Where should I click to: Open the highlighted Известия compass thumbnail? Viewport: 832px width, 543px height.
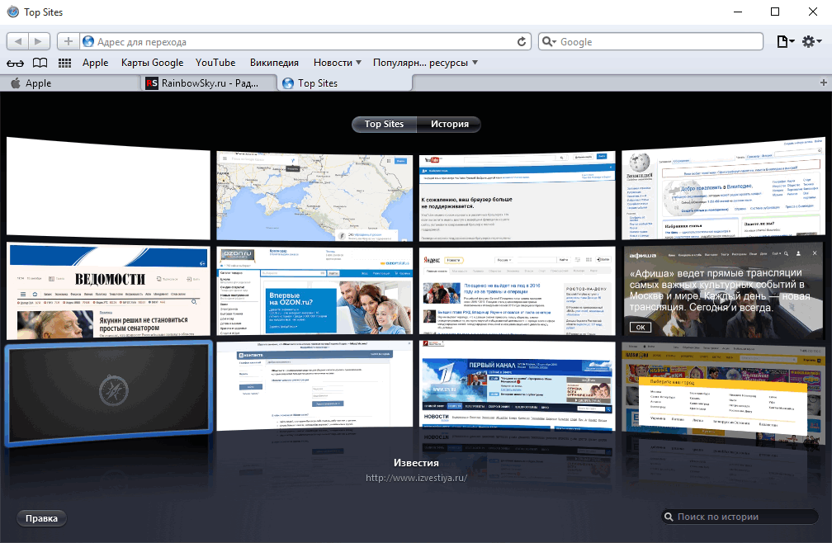(109, 393)
